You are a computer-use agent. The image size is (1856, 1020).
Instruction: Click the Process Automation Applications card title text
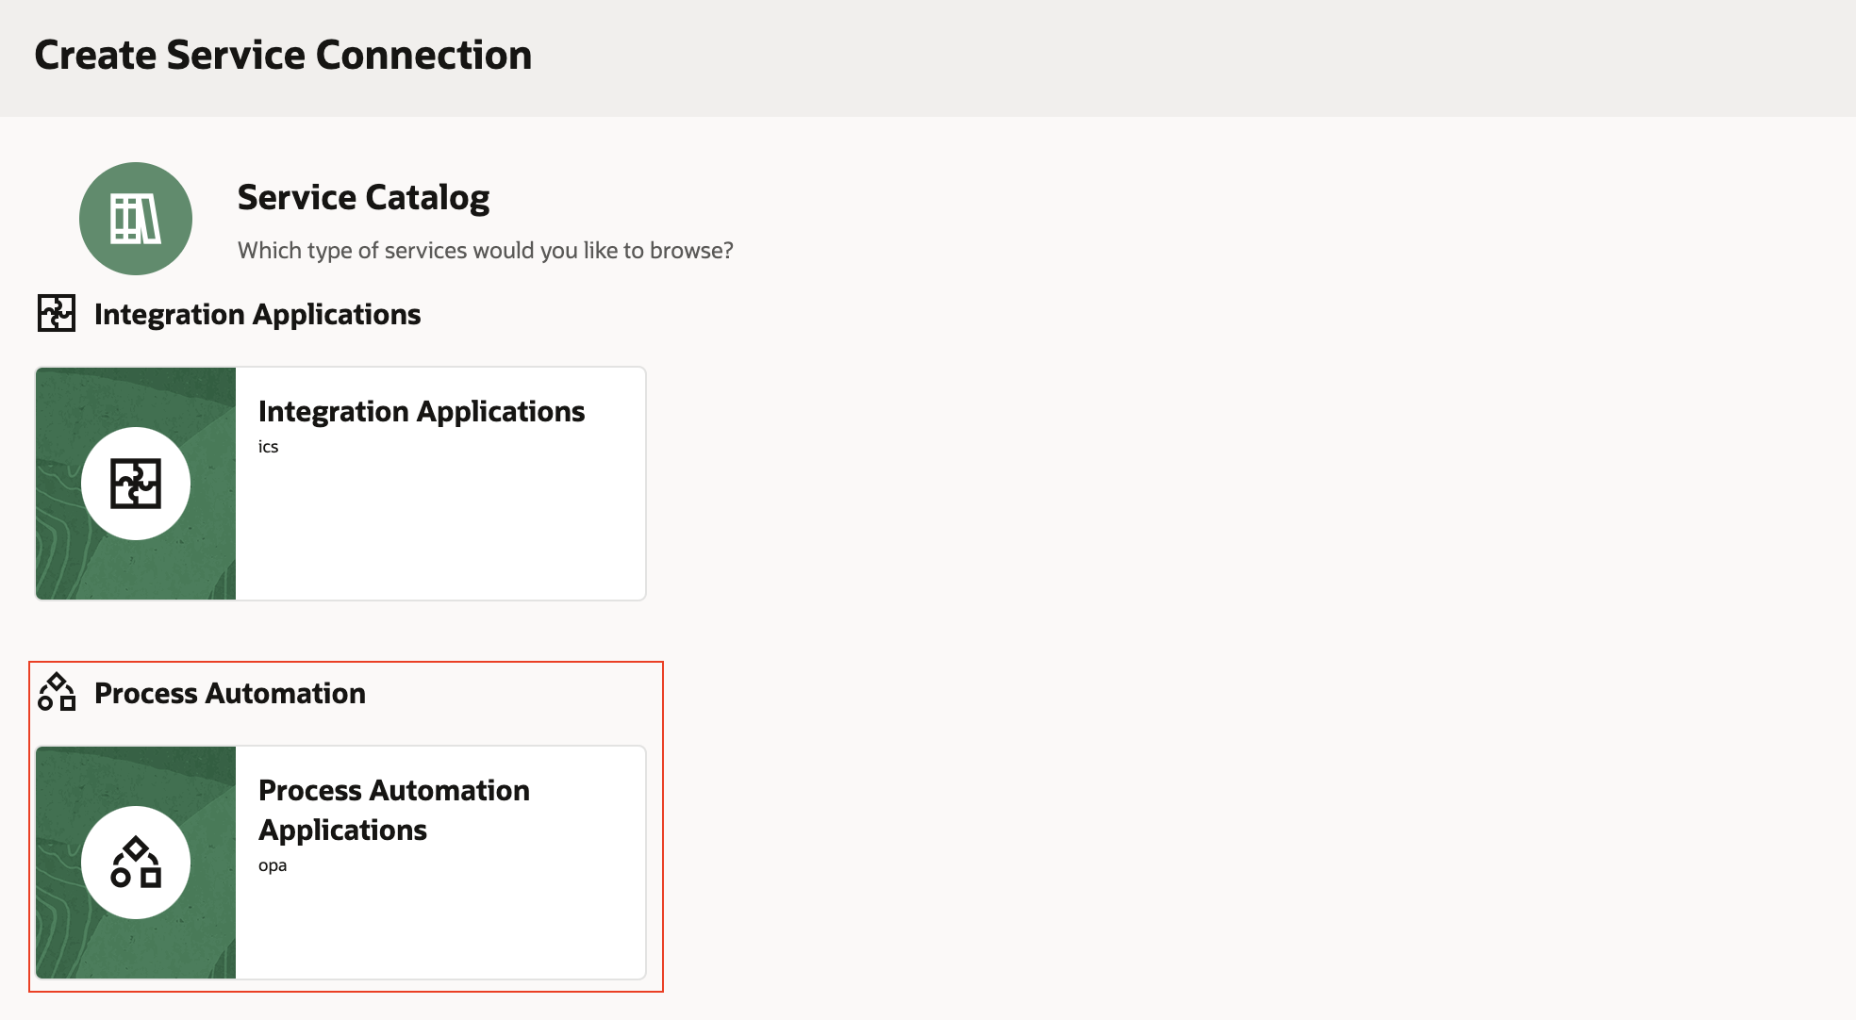click(394, 810)
